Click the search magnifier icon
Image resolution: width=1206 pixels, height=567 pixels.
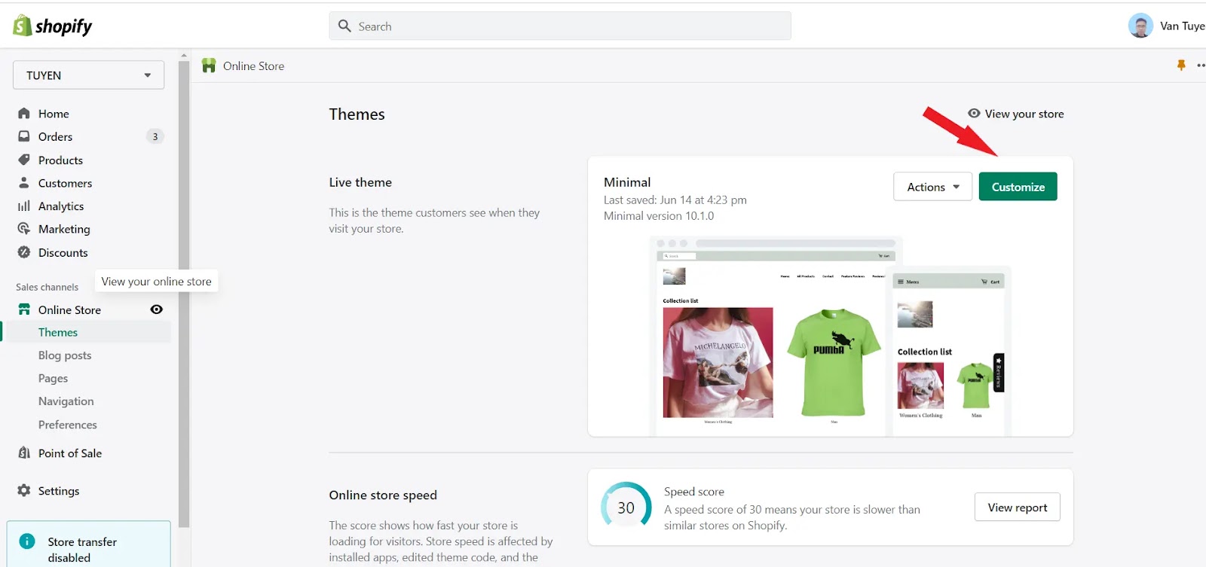coord(345,26)
